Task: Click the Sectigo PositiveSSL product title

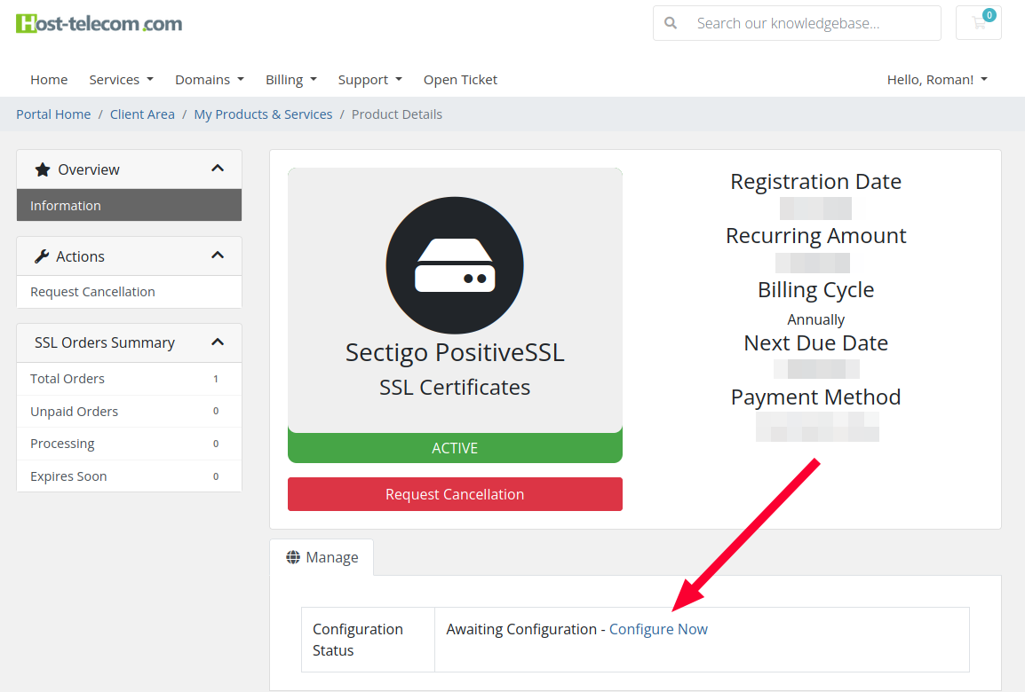Action: [x=455, y=352]
